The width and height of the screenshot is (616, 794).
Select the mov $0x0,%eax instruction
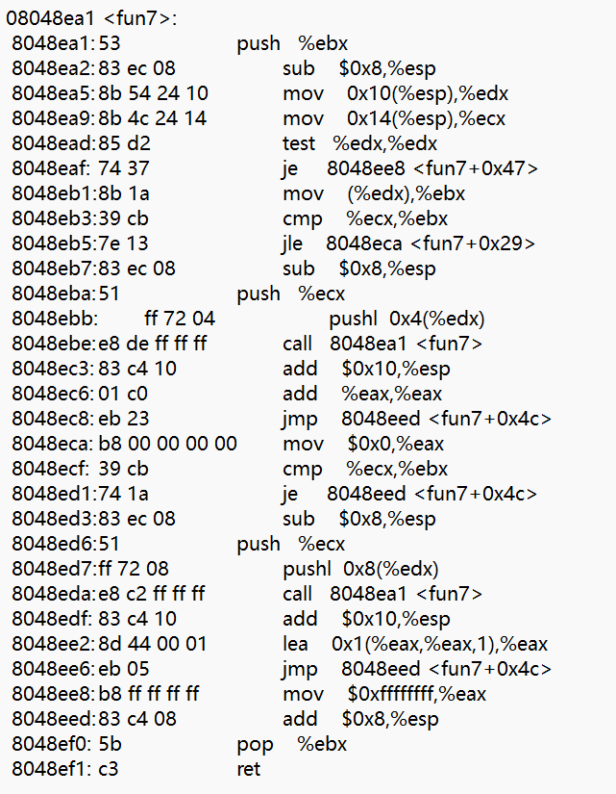tap(363, 444)
